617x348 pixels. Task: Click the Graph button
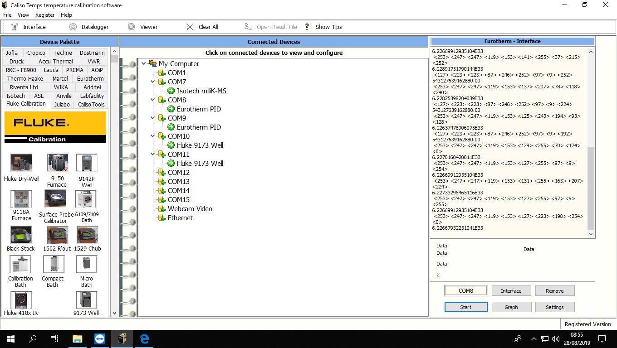511,307
